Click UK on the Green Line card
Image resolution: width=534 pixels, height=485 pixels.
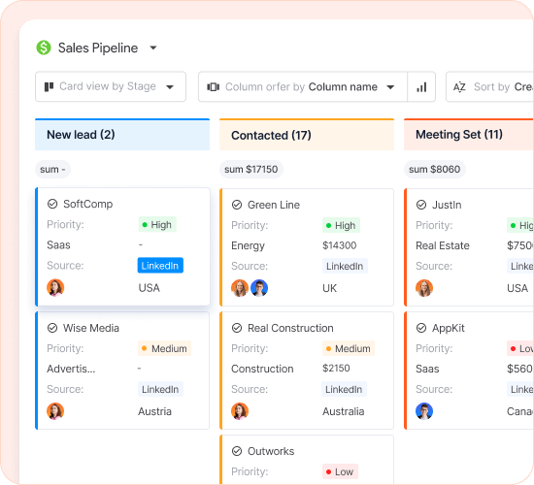pos(330,289)
